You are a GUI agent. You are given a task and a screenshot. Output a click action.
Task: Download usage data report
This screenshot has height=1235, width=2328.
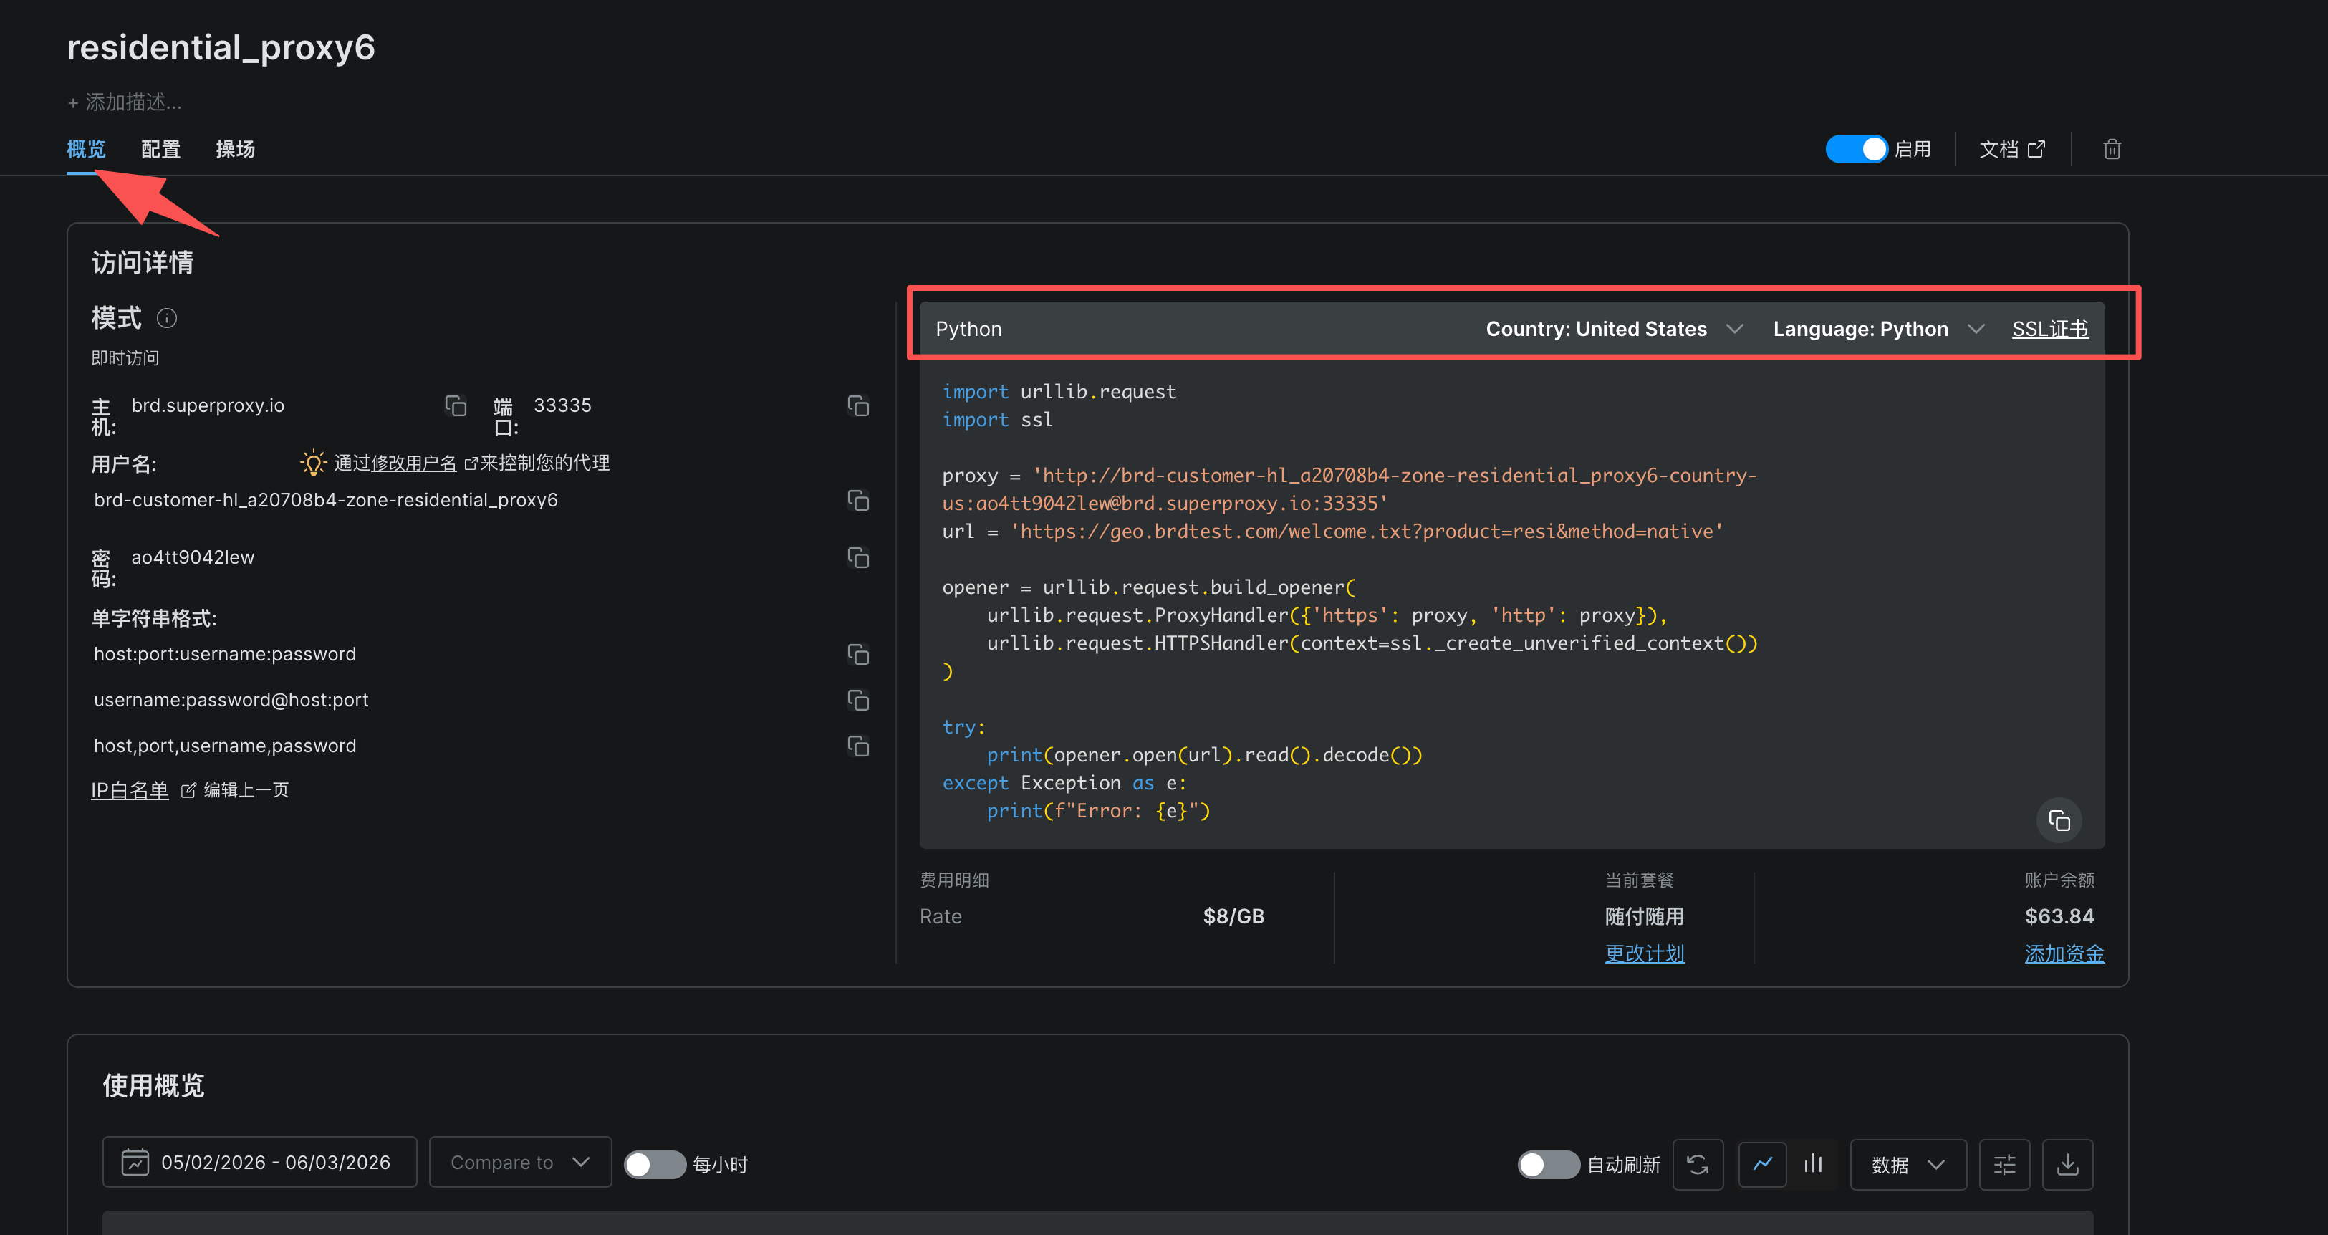[2067, 1165]
